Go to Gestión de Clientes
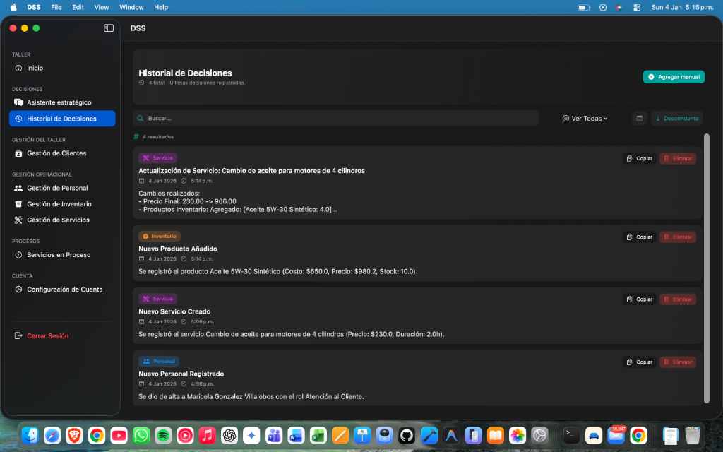This screenshot has width=723, height=452. point(56,153)
